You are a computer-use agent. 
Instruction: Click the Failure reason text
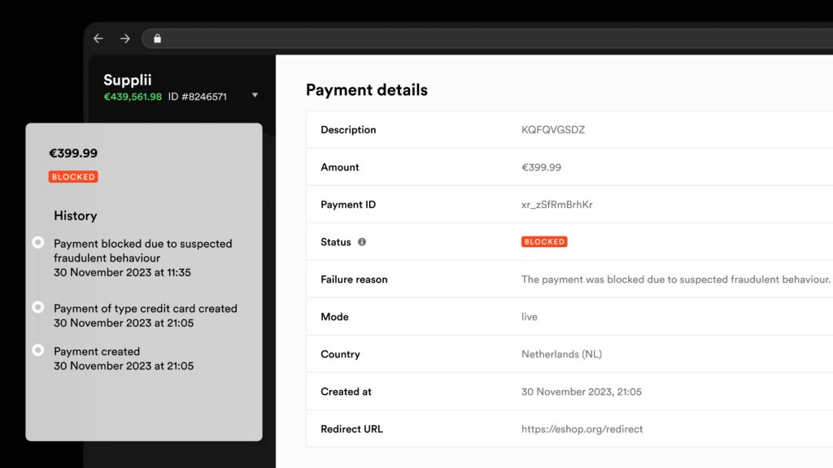click(676, 279)
